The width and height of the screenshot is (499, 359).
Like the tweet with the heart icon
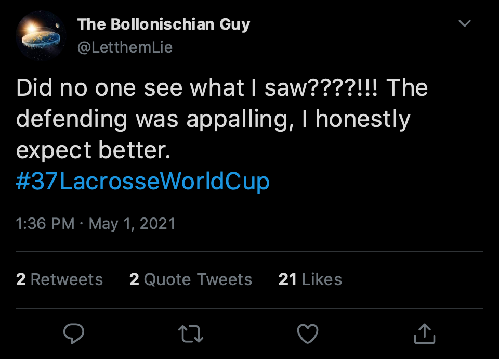click(307, 334)
